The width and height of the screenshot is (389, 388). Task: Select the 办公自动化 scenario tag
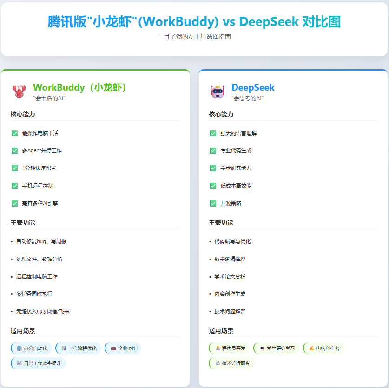31,349
